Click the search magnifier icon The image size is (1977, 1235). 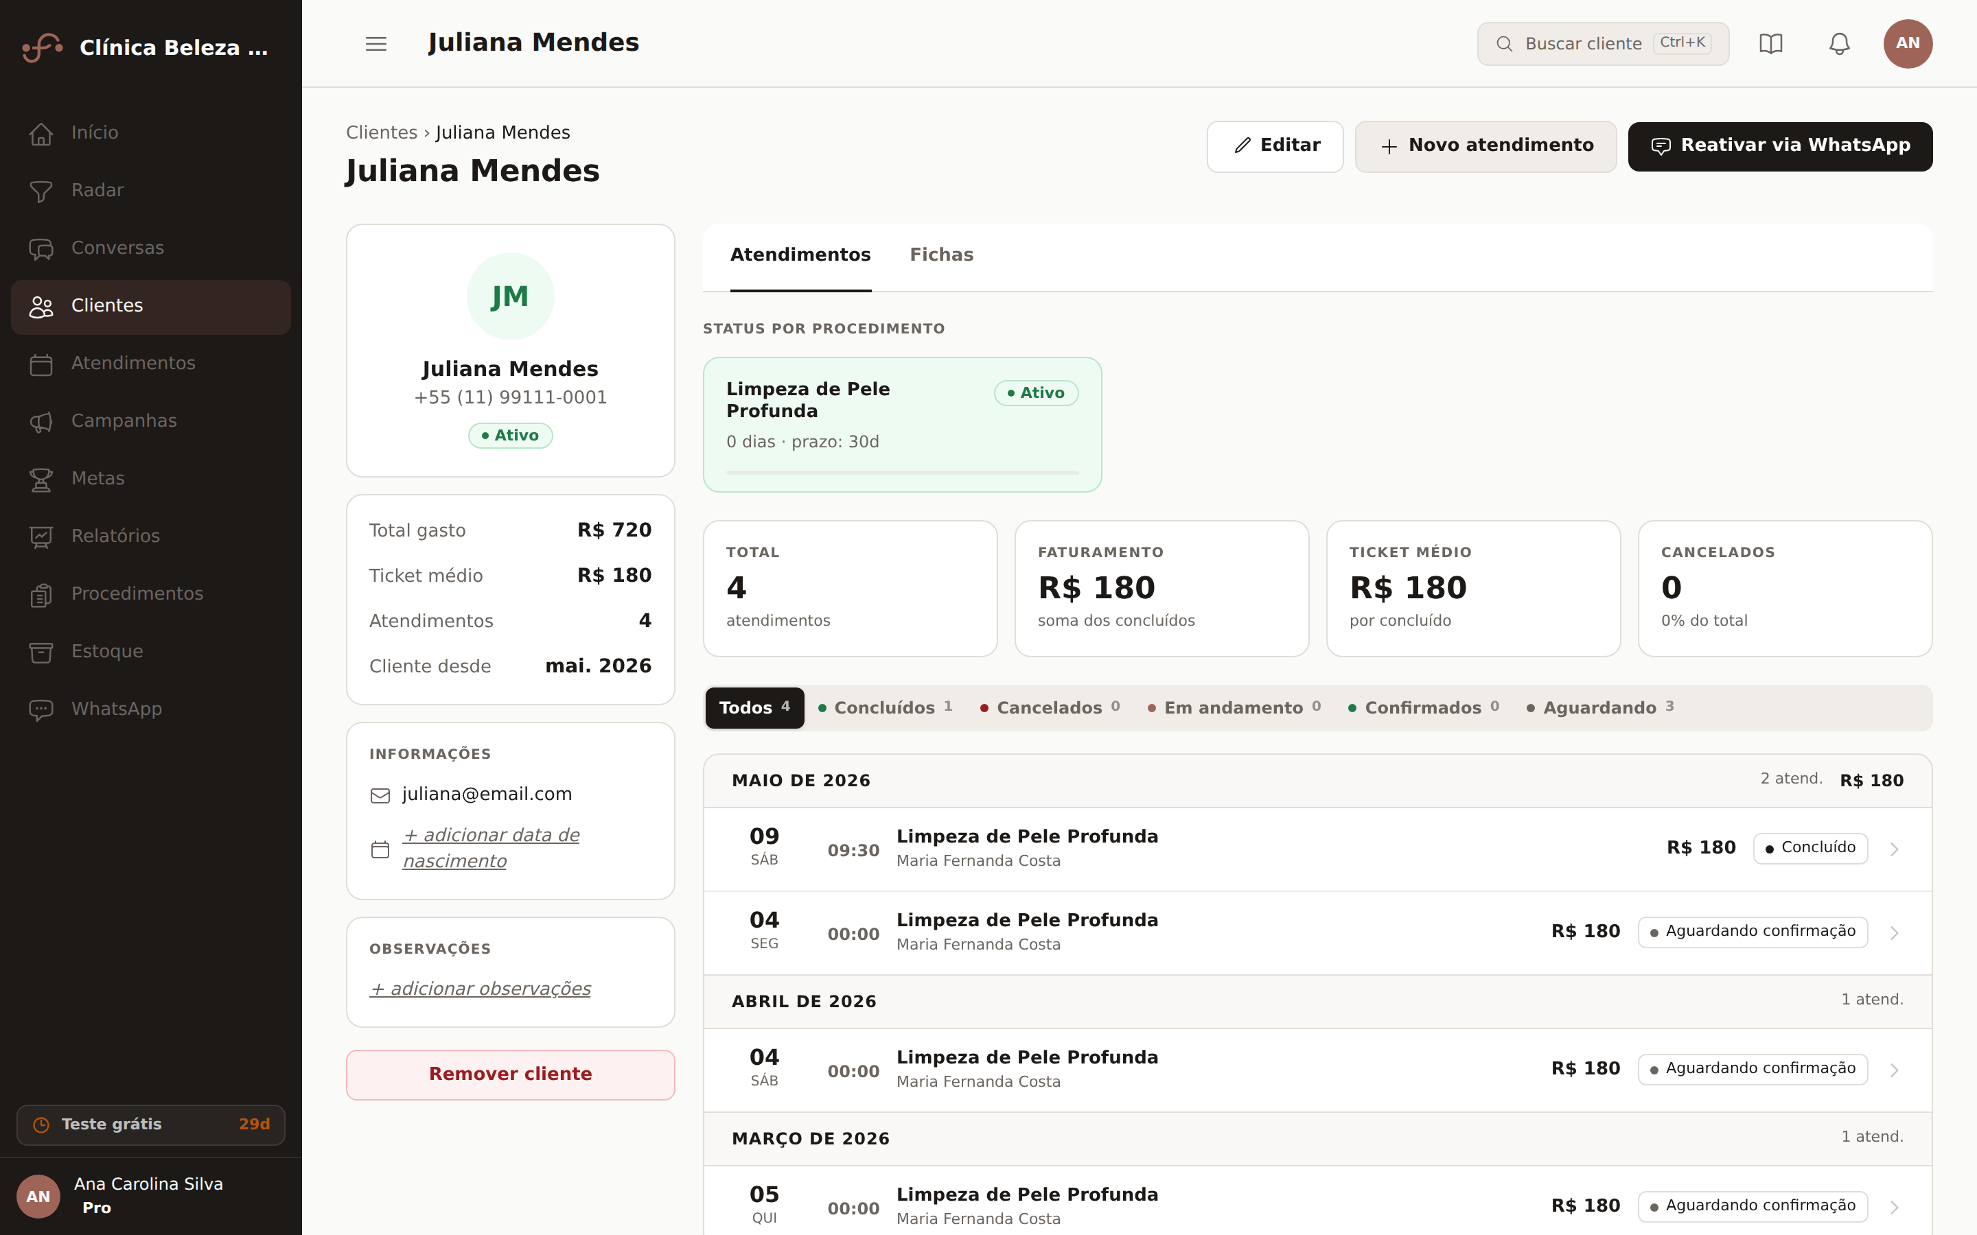(x=1504, y=43)
